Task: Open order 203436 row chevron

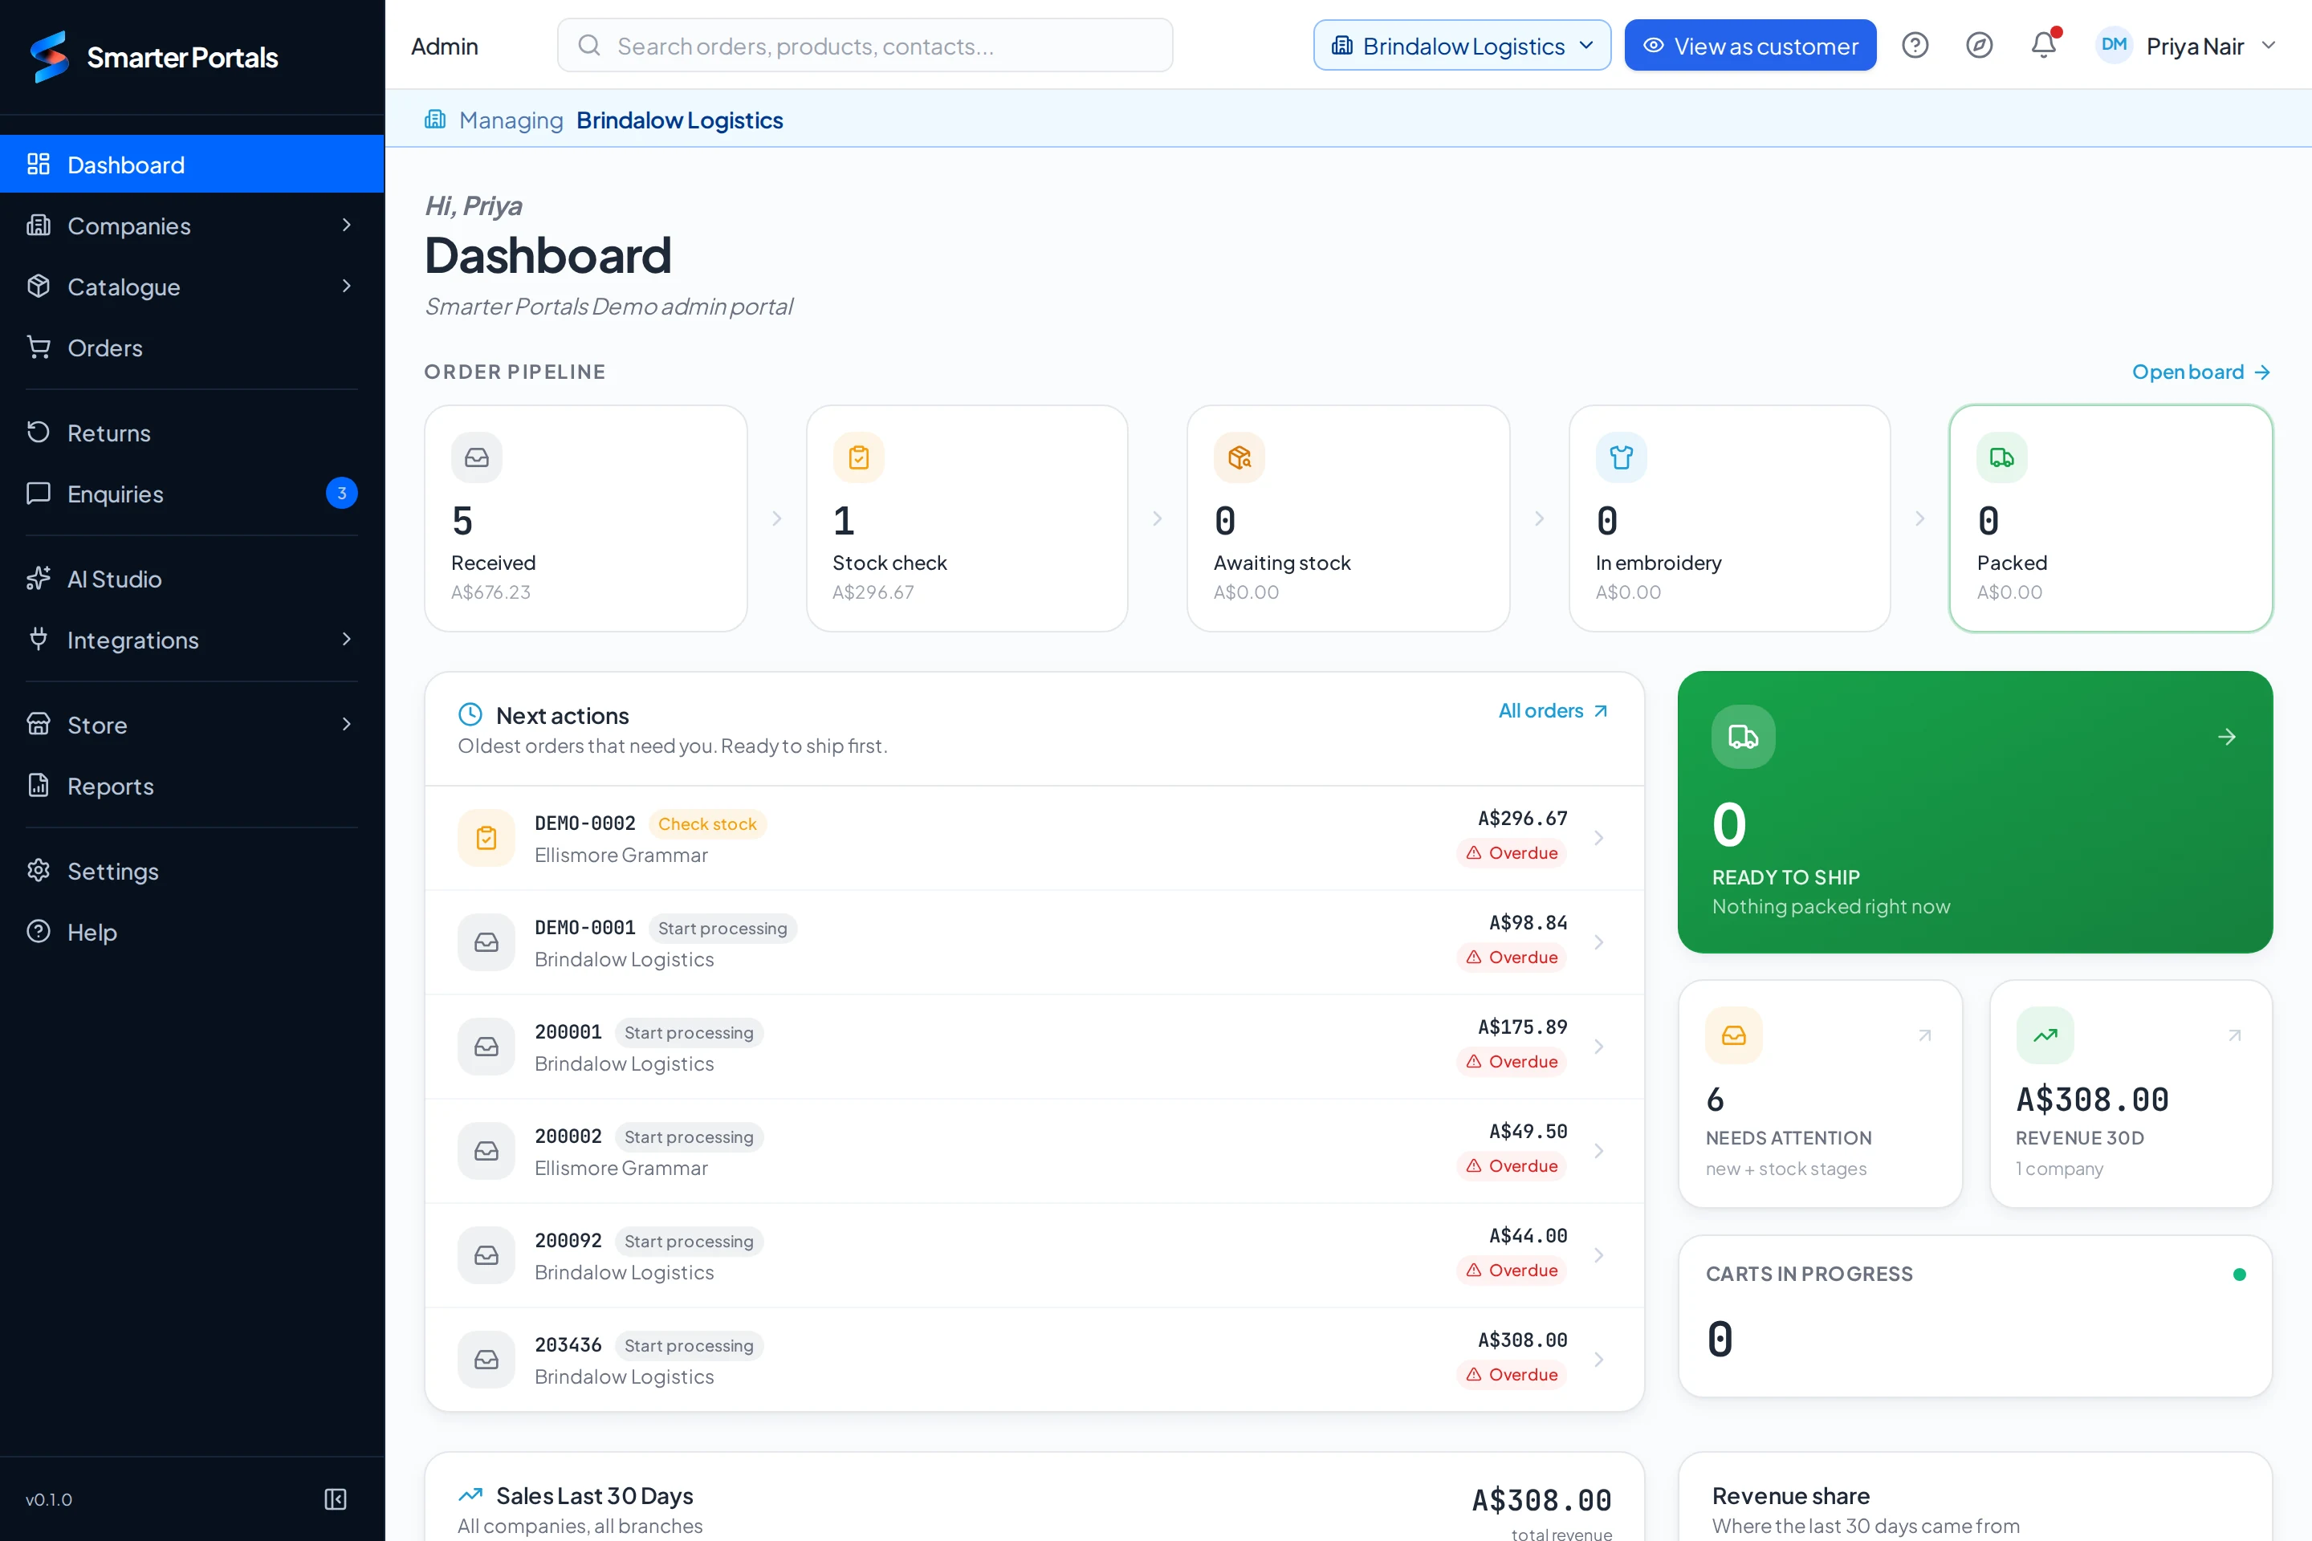Action: pyautogui.click(x=1598, y=1359)
